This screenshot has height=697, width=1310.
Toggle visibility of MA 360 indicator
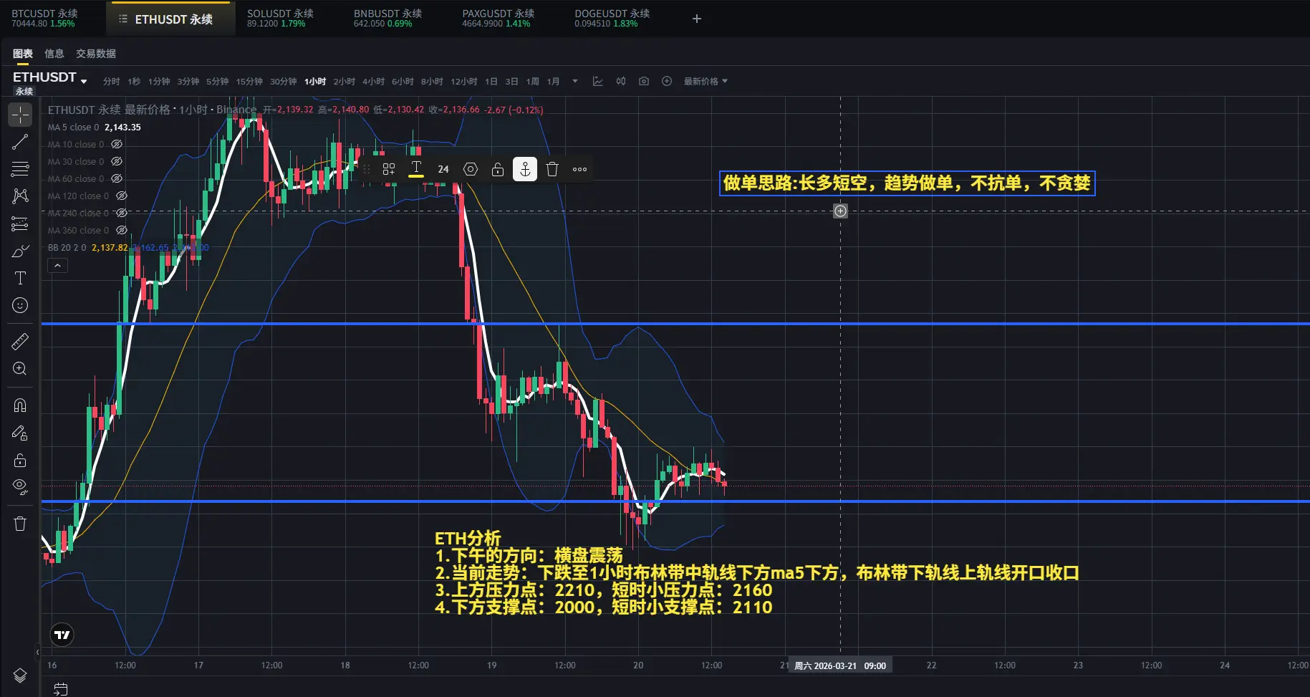[122, 230]
